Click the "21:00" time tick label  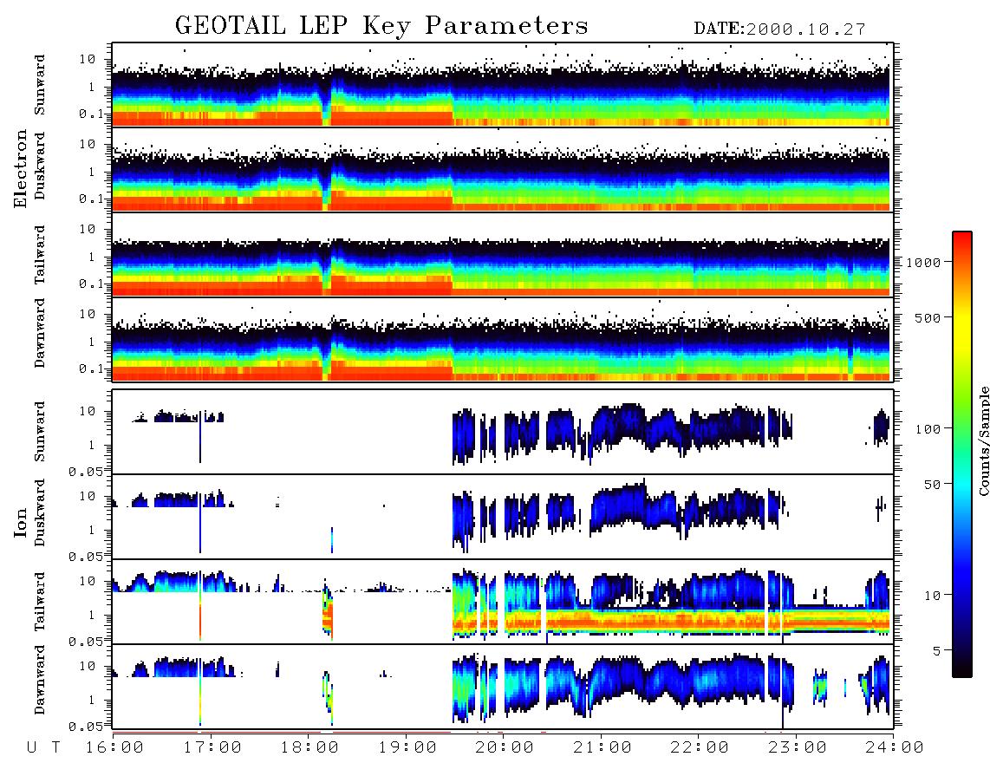(602, 747)
